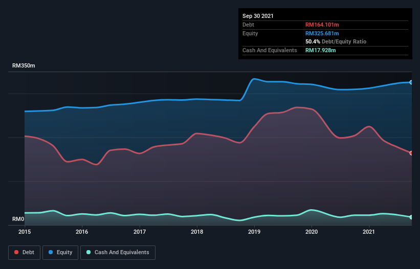
Task: Click the 50.4% Debt/Equity Ratio text
Action: coord(336,41)
